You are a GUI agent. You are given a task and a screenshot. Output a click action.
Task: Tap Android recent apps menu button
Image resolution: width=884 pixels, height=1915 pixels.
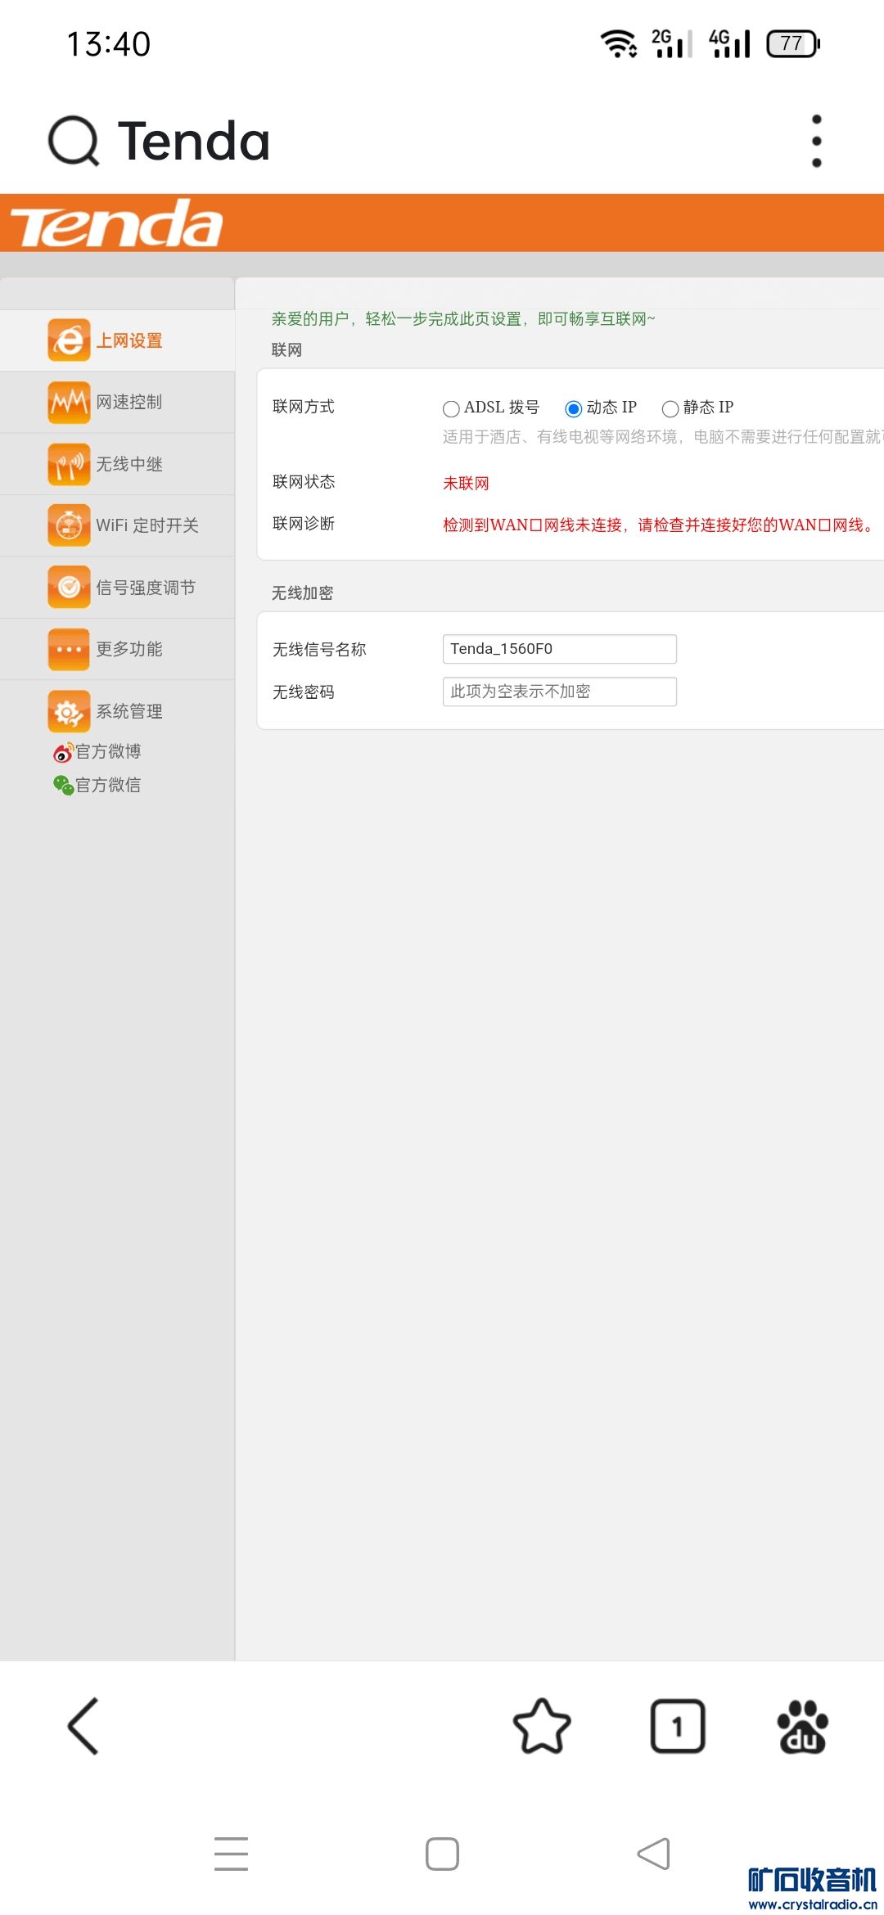(231, 1854)
